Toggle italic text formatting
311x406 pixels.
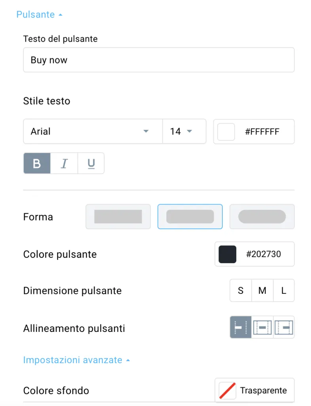coord(64,163)
